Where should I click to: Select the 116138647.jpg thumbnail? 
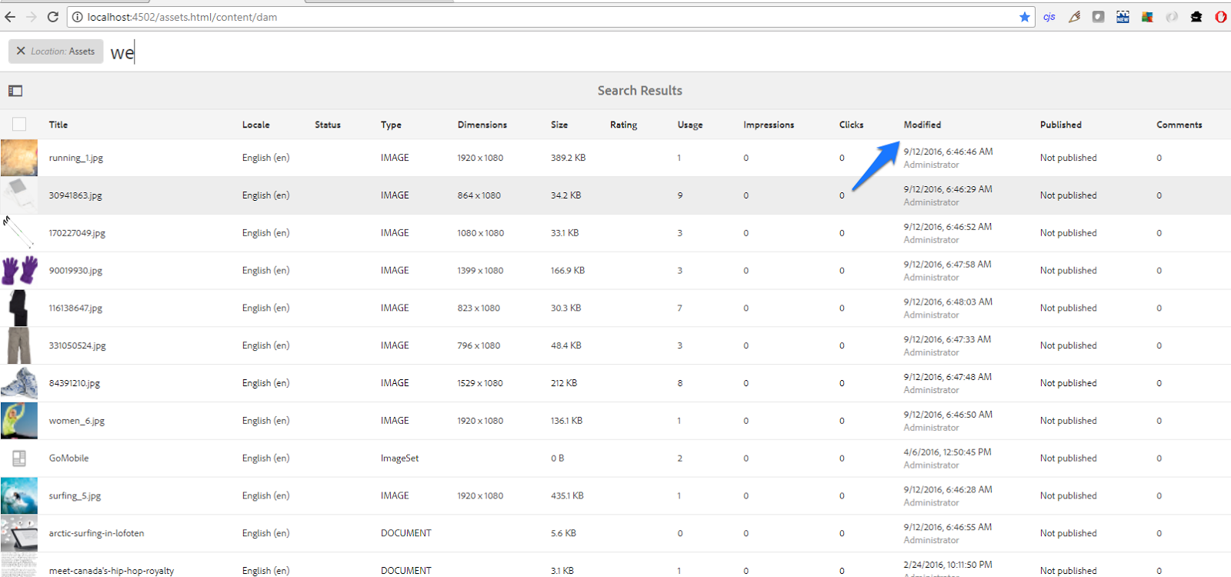click(x=19, y=309)
